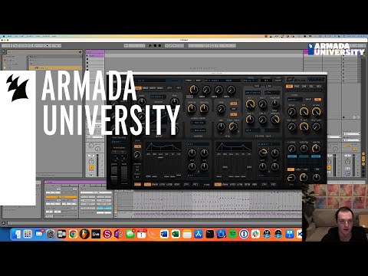
Task: Adjust the synth main volume knob
Action: tap(316, 148)
